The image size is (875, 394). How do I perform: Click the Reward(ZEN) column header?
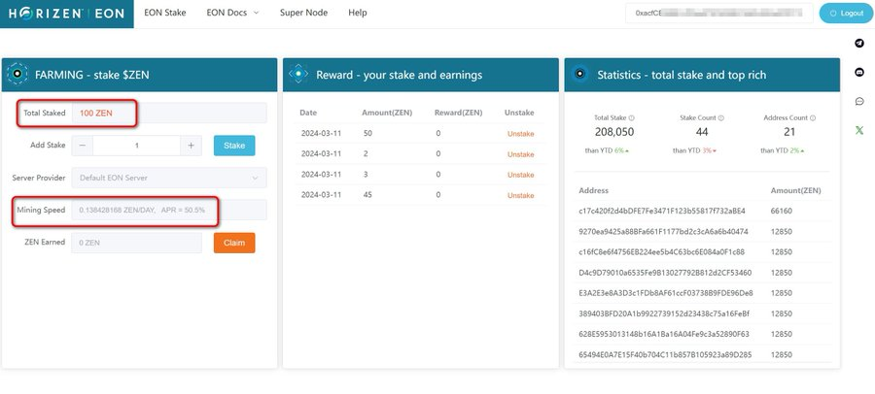(x=458, y=113)
